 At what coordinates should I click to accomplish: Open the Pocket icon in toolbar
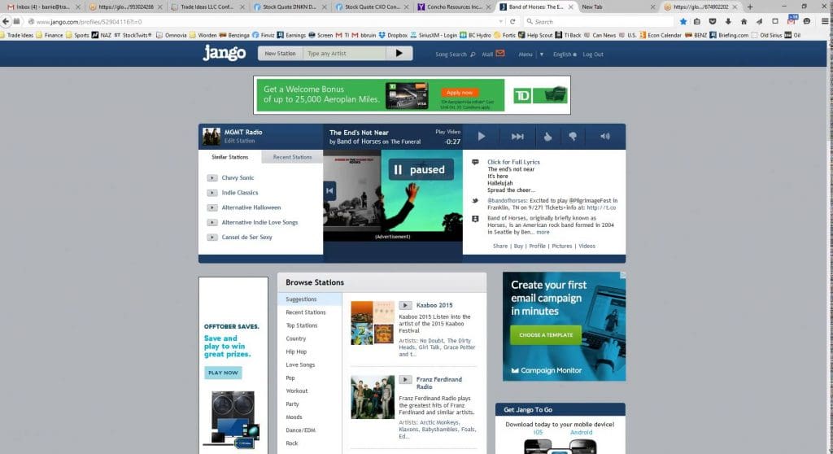coord(713,21)
